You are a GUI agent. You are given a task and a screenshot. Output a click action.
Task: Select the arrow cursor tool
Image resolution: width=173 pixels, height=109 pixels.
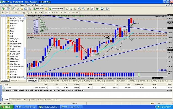click(x=3, y=13)
